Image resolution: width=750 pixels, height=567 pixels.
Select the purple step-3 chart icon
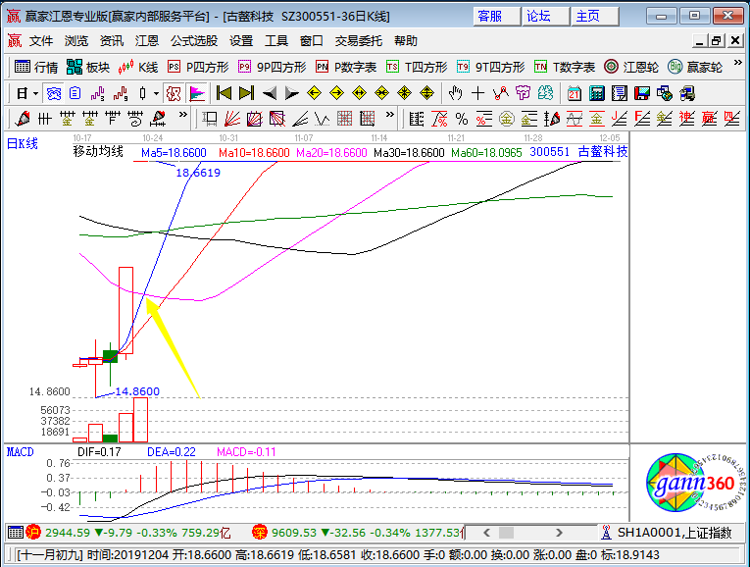98,93
